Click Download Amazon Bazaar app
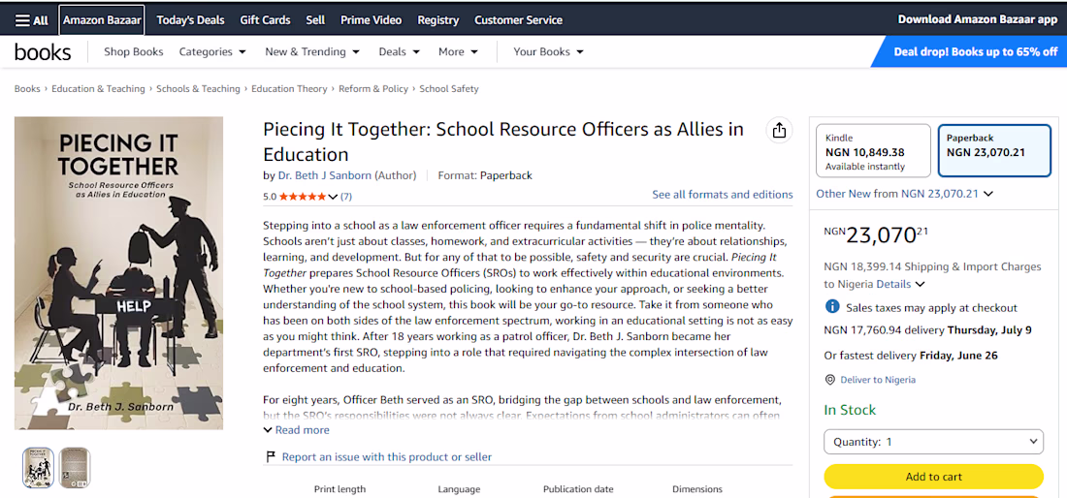The image size is (1067, 498). tap(978, 19)
